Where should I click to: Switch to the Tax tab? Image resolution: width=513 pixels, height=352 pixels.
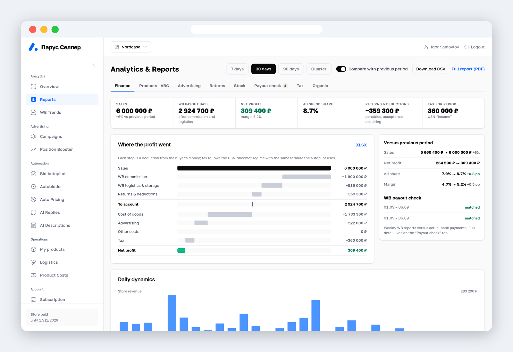pyautogui.click(x=300, y=86)
